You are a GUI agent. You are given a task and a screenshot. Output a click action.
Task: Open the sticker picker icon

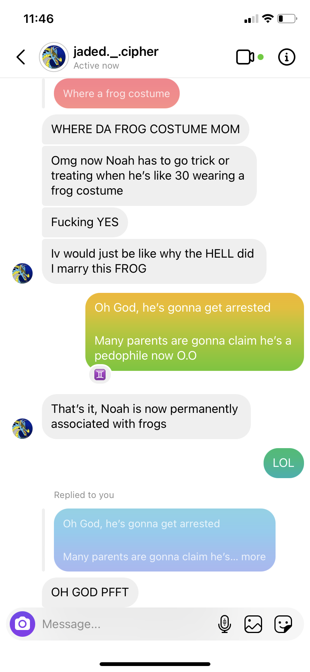point(283,624)
